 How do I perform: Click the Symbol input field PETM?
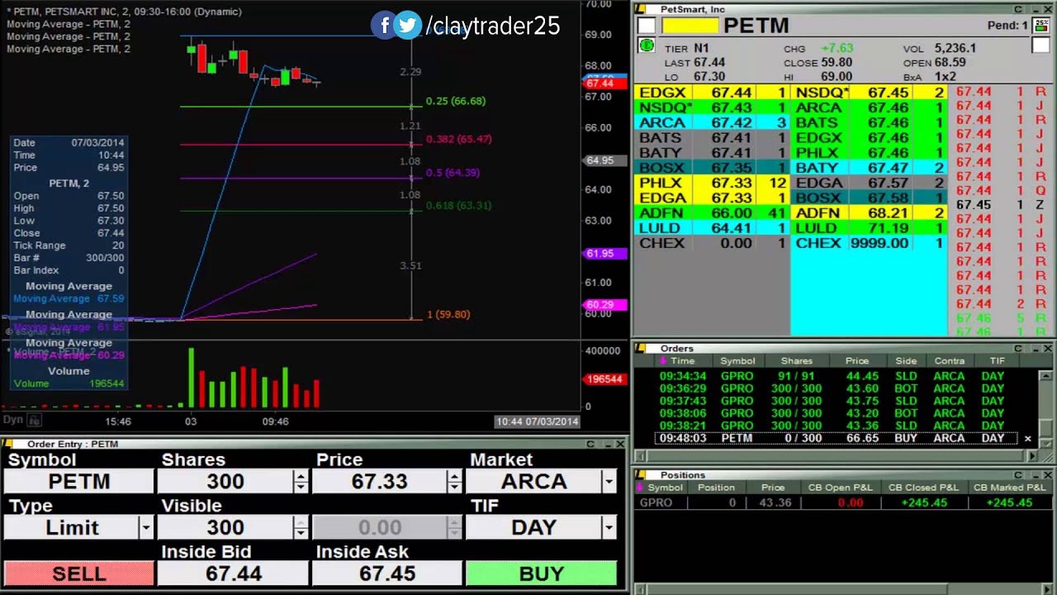[x=79, y=481]
